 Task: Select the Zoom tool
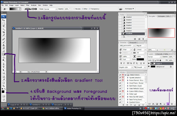coord(4,86)
